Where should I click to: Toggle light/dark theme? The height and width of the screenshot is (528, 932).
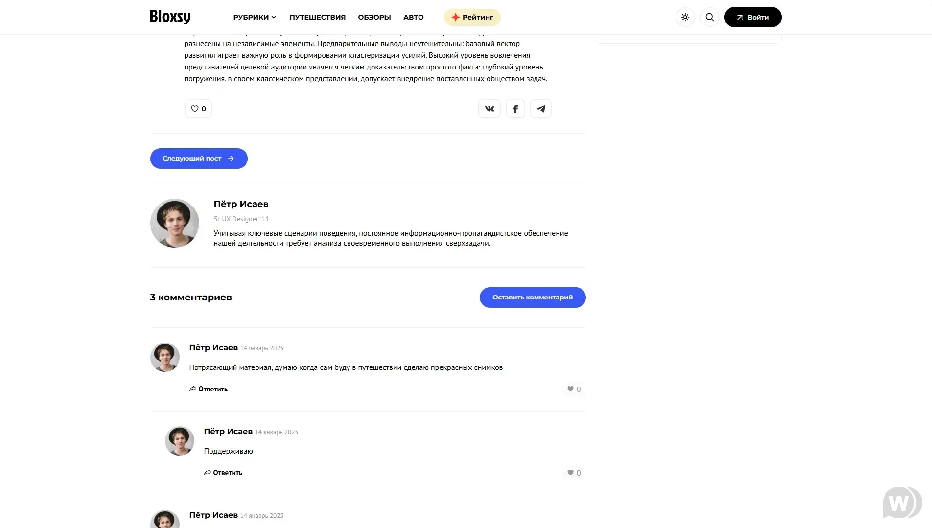pyautogui.click(x=685, y=17)
